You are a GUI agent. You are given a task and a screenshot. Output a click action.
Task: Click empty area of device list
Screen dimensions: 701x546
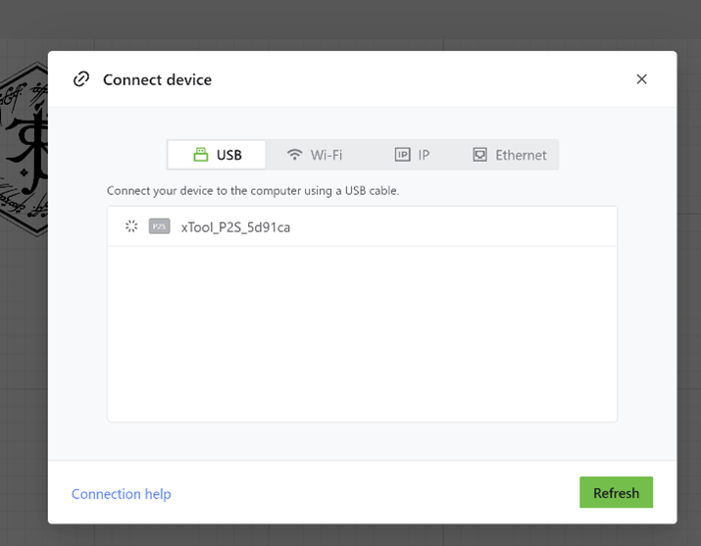click(361, 333)
